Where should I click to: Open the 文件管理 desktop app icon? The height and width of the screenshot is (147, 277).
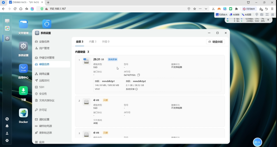click(23, 24)
